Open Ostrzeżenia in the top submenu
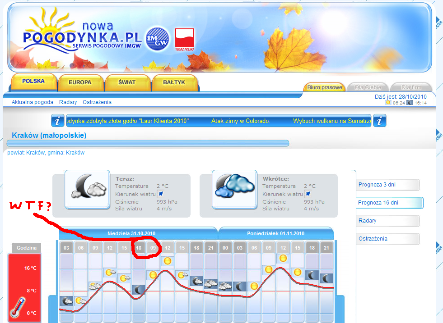Screen dimensions: 443x323 coord(97,102)
